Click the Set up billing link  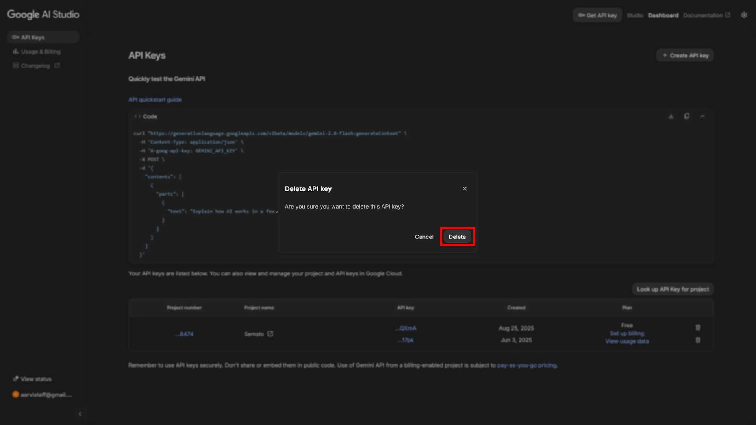click(x=627, y=333)
